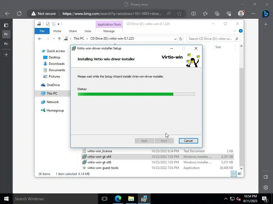This screenshot has width=273, height=204.
Task: Open Manage tab under Application Tools
Action: pos(109,31)
